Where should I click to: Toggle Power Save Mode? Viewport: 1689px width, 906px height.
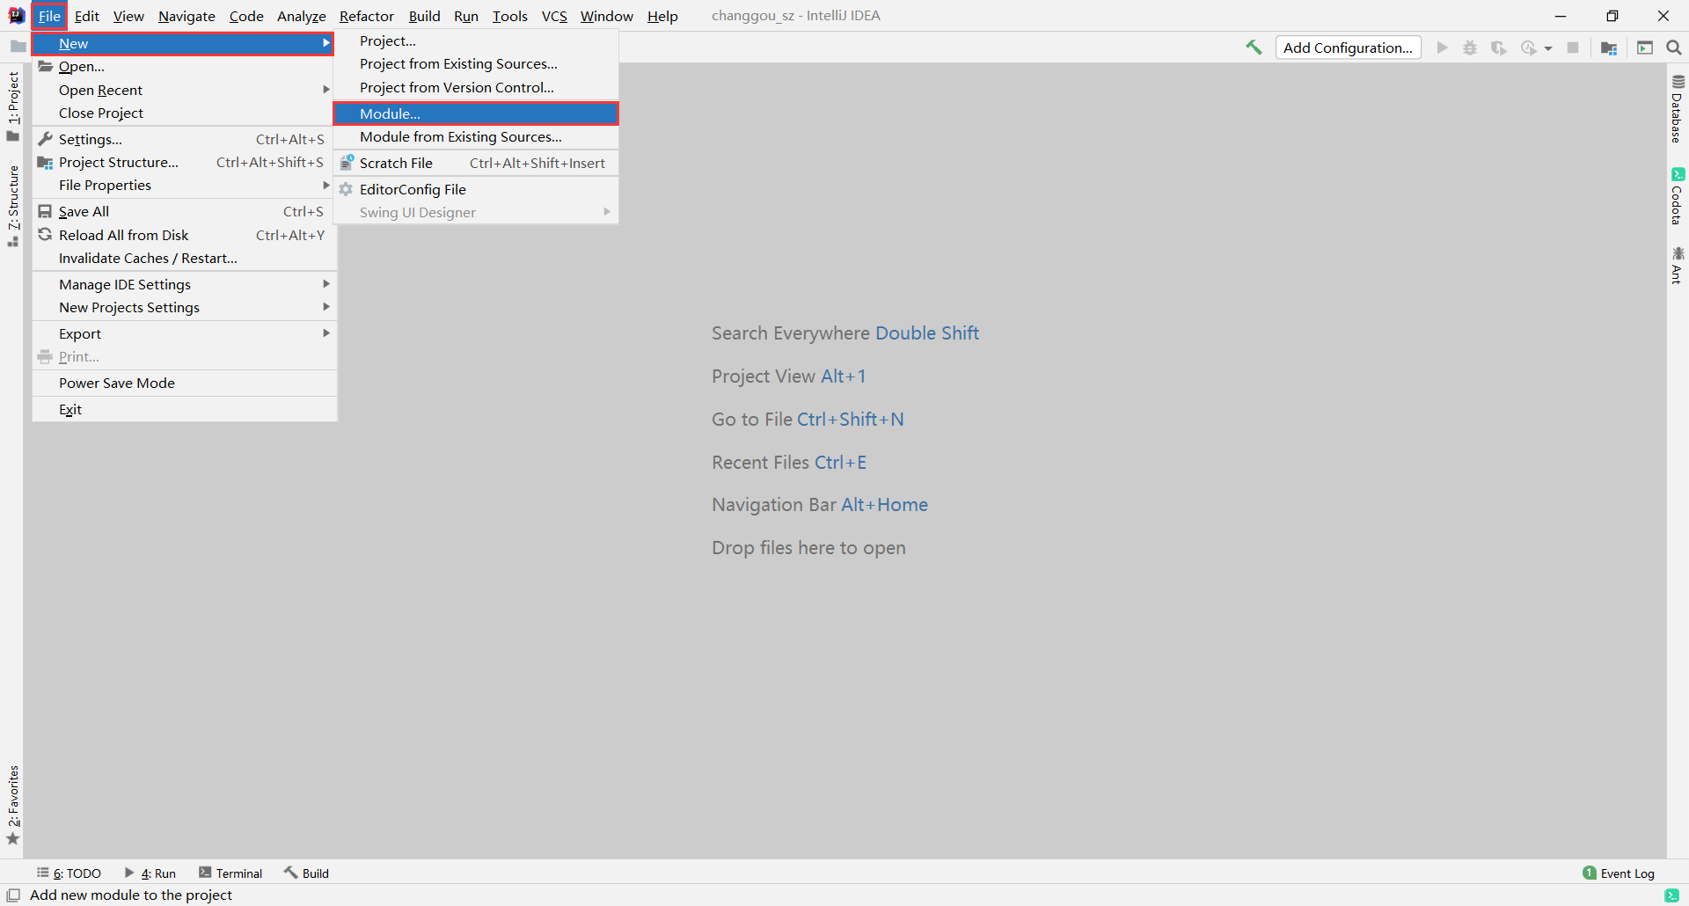click(x=184, y=383)
